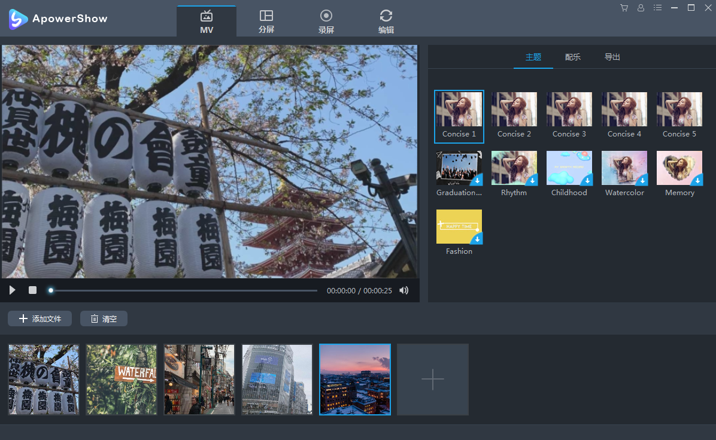Click the large plus tile to add media
This screenshot has height=440, width=716.
click(x=432, y=380)
